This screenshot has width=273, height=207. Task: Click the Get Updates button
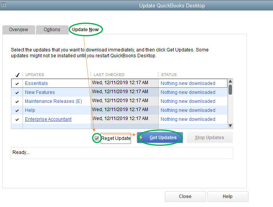click(160, 138)
